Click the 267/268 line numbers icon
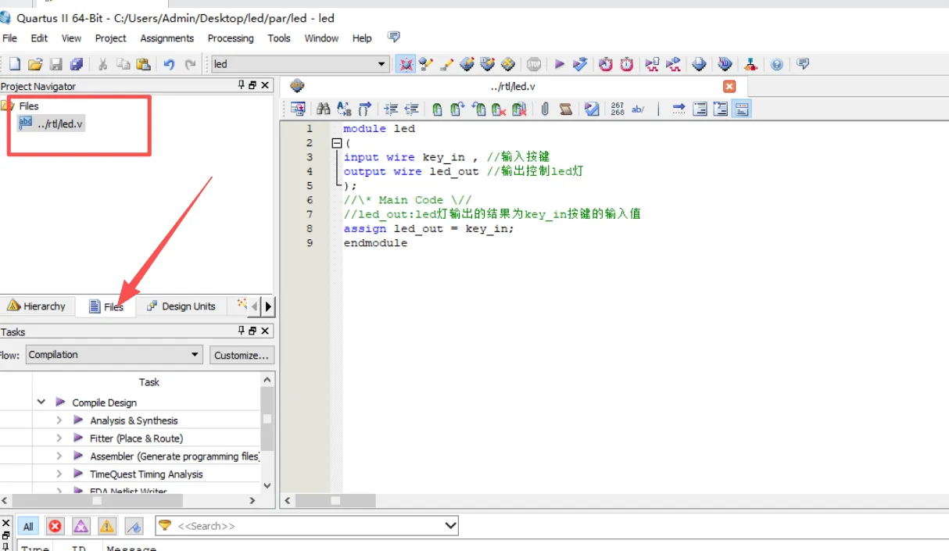The height and width of the screenshot is (551, 949). (x=618, y=109)
